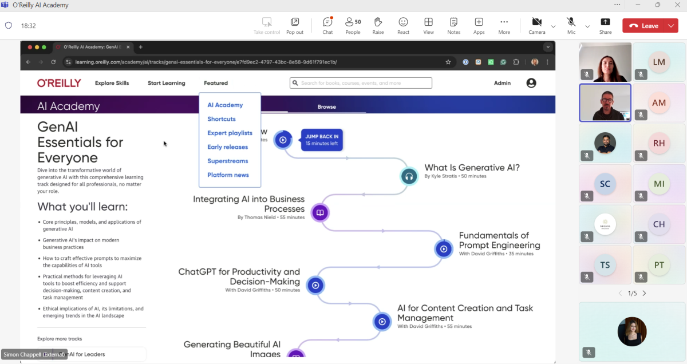
Task: Unmute the Mic
Action: [x=571, y=25]
